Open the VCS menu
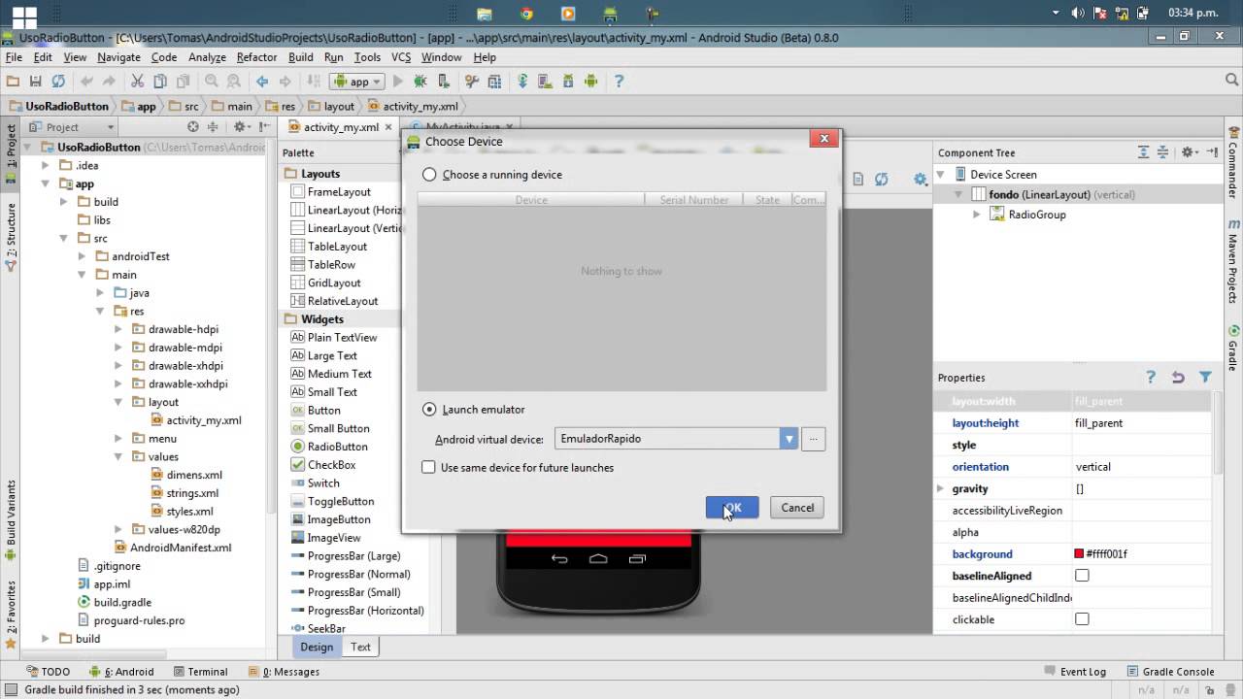This screenshot has width=1243, height=699. pos(401,57)
